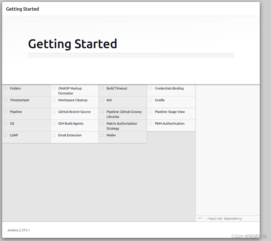Click the large Getting Started heading
Viewport: 271px width, 241px height.
point(73,44)
